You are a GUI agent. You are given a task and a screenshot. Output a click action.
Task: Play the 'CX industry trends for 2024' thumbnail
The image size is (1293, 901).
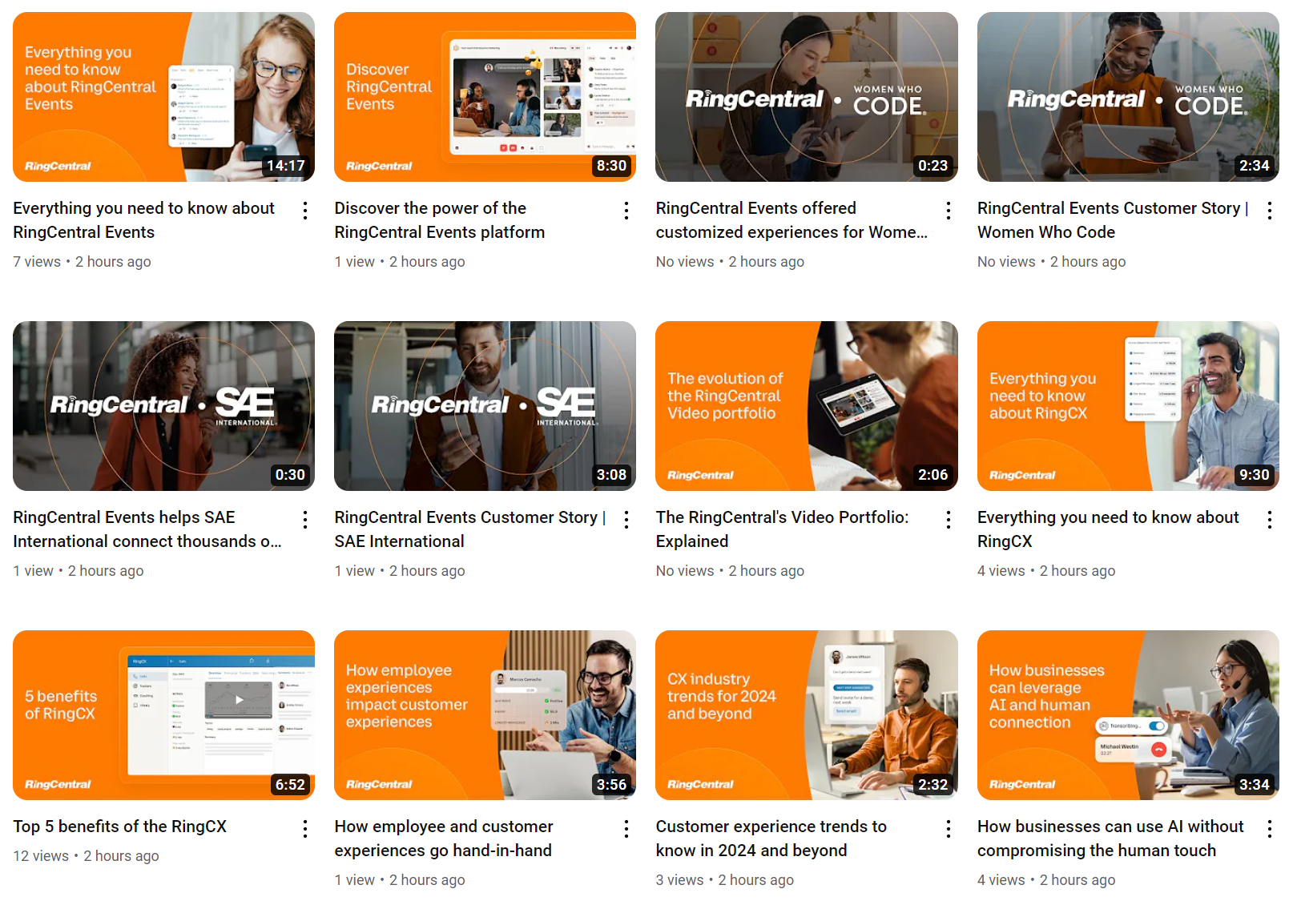807,715
